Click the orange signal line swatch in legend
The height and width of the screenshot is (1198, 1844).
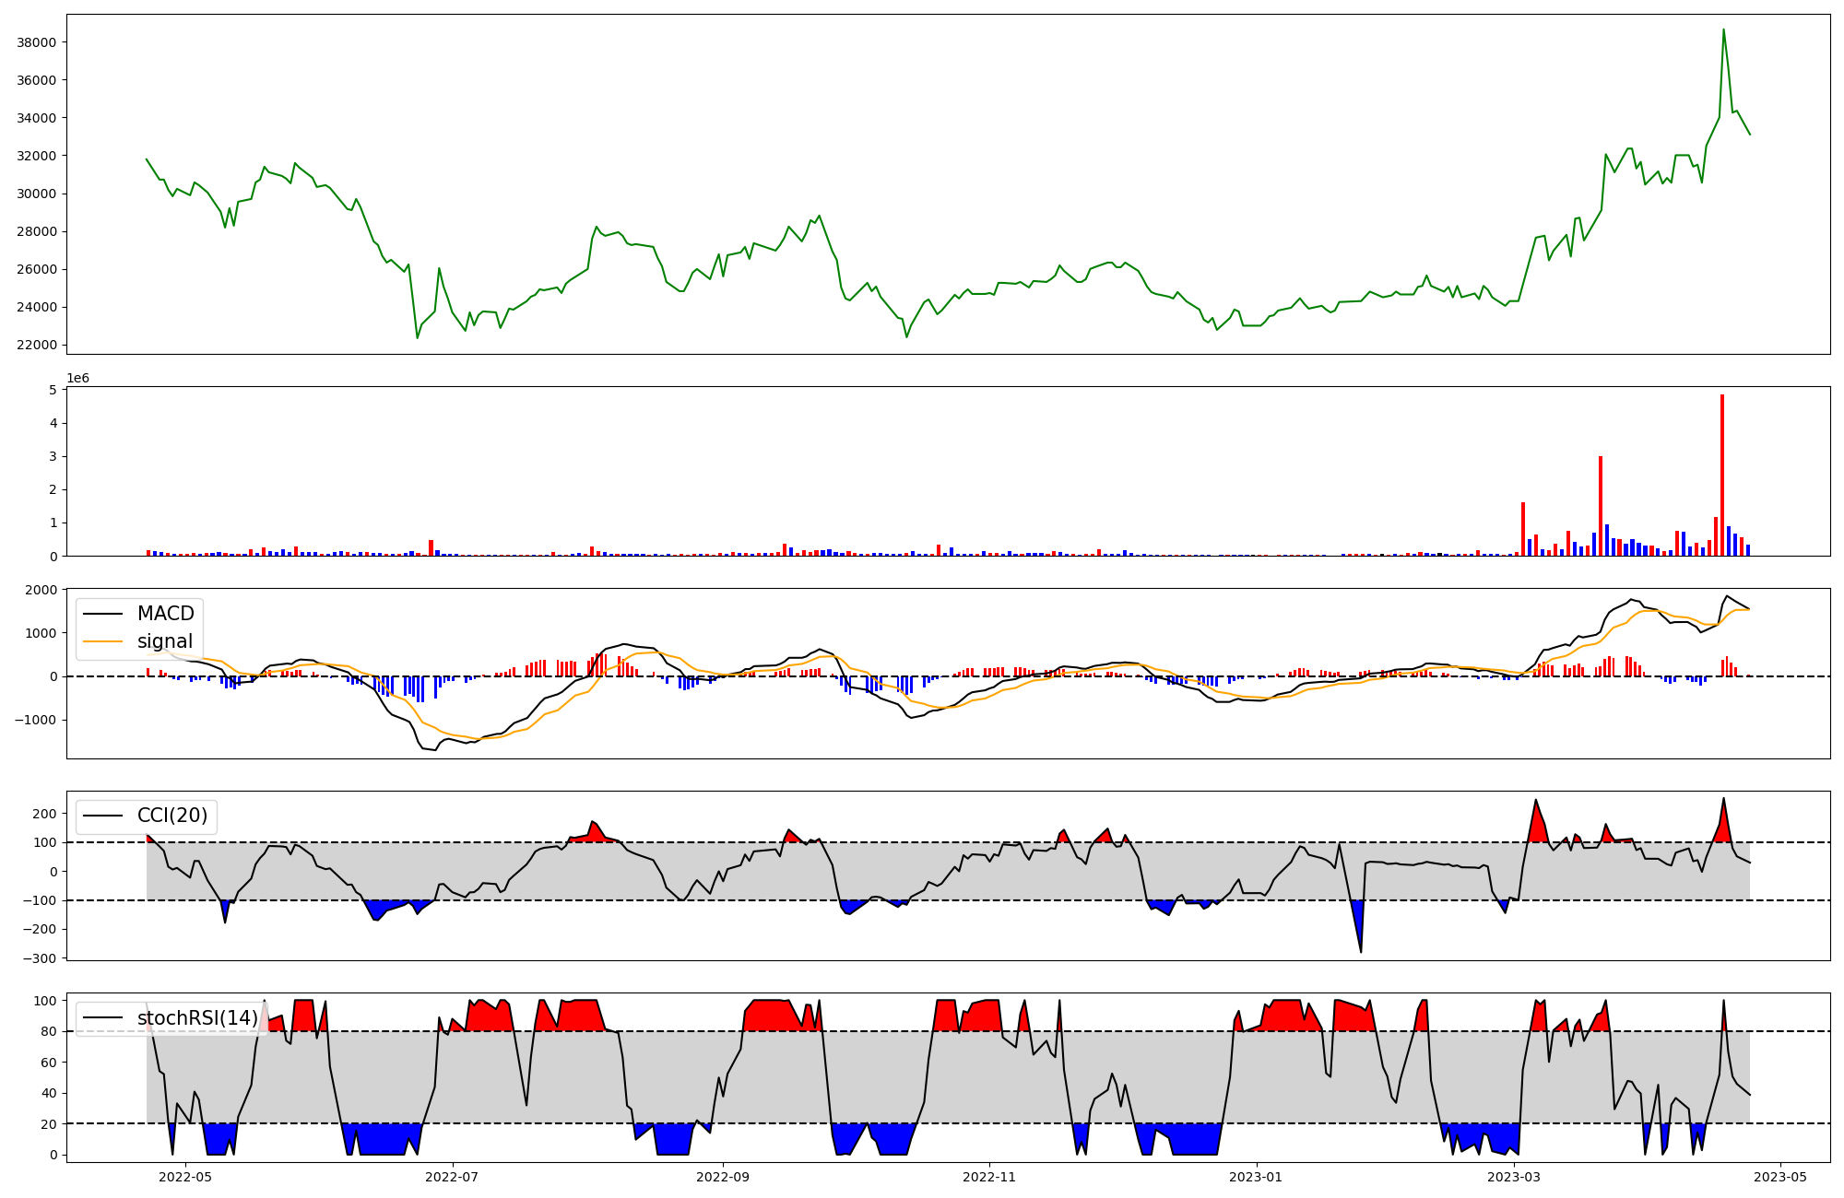click(x=102, y=641)
